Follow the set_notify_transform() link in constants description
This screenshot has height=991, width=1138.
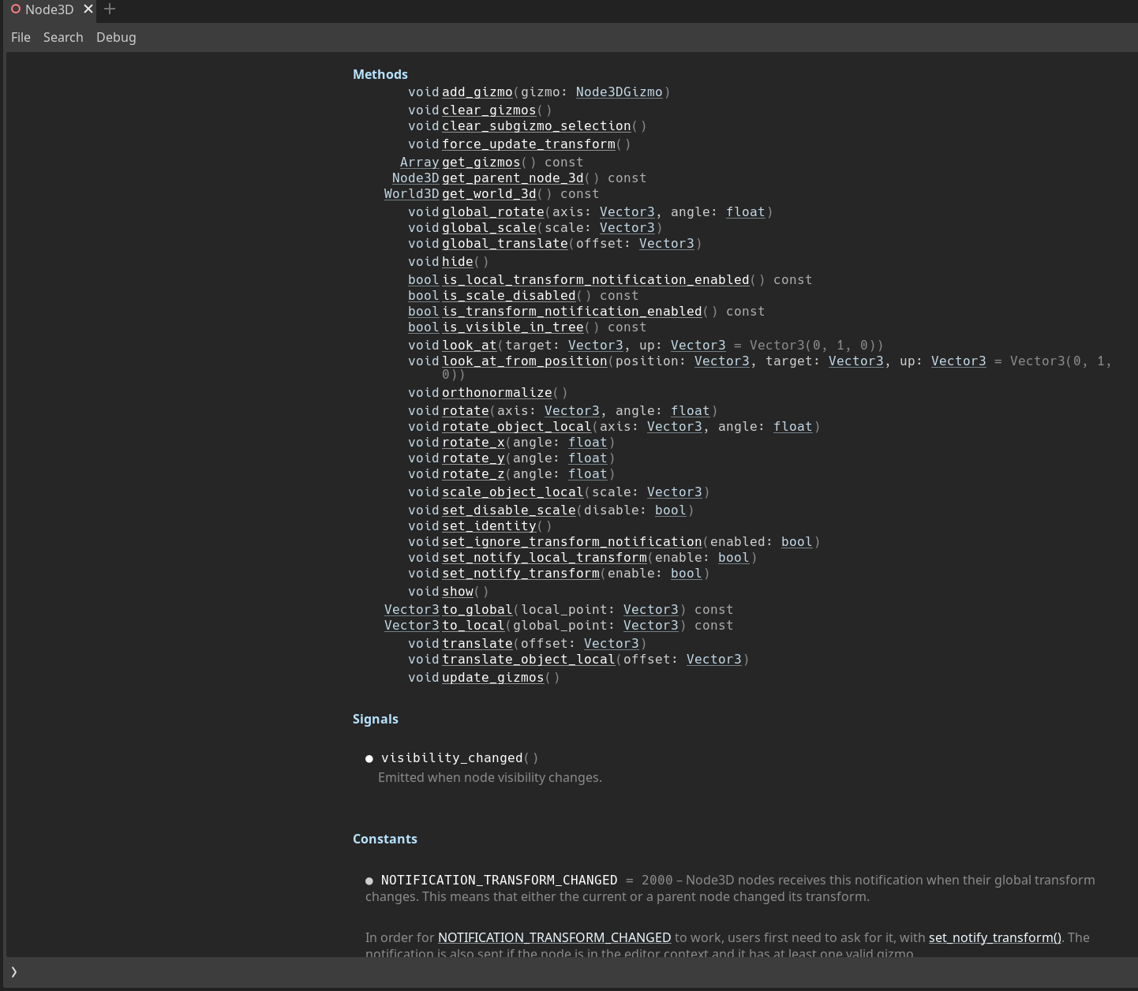994,937
